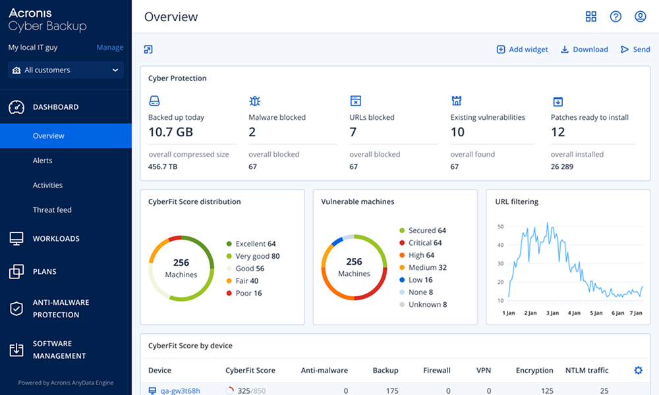Click the Workloads monitor icon in the sidebar
This screenshot has width=659, height=395.
[16, 238]
